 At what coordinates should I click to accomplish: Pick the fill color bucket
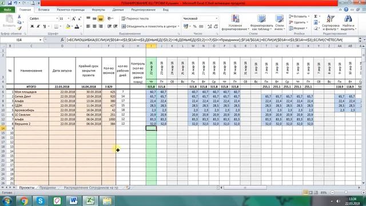pos(67,26)
